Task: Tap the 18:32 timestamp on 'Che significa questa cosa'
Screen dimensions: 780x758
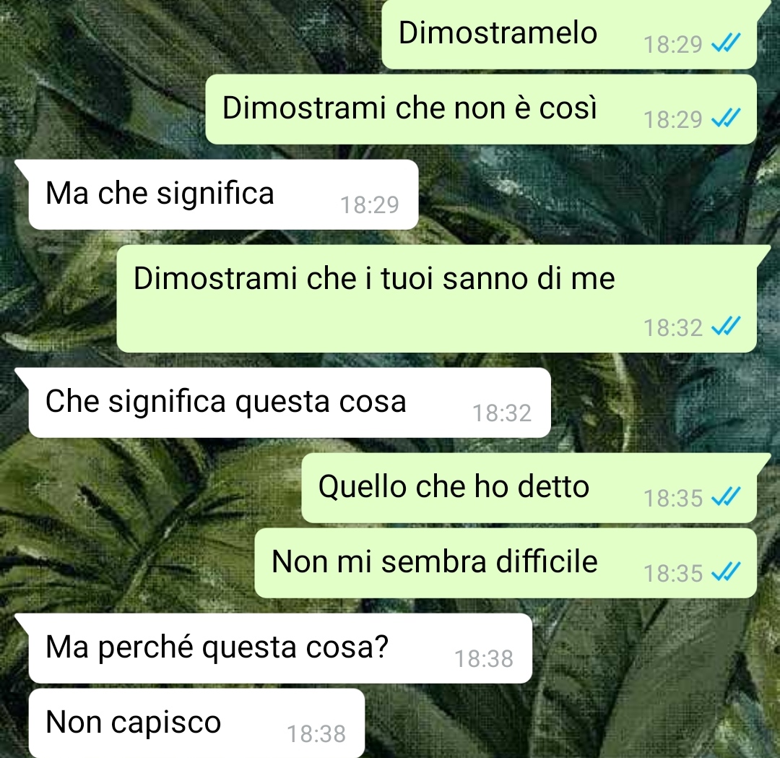Action: (x=502, y=413)
